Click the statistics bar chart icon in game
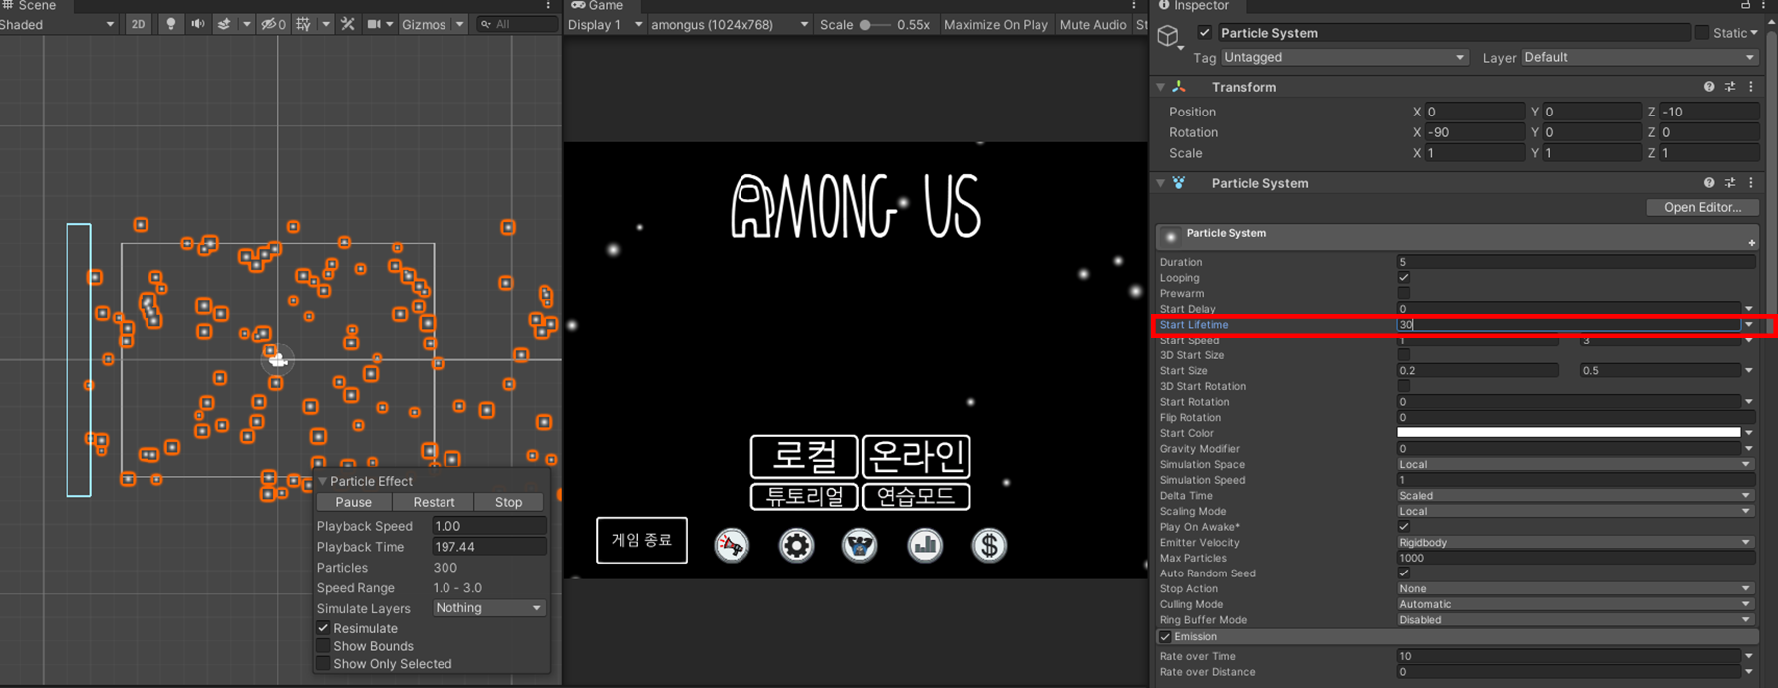 coord(925,545)
